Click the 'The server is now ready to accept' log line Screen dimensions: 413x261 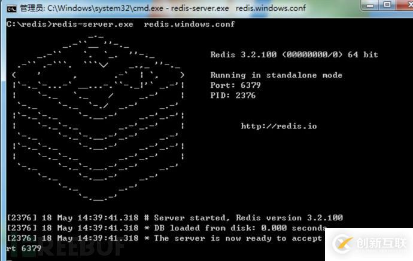click(x=165, y=238)
